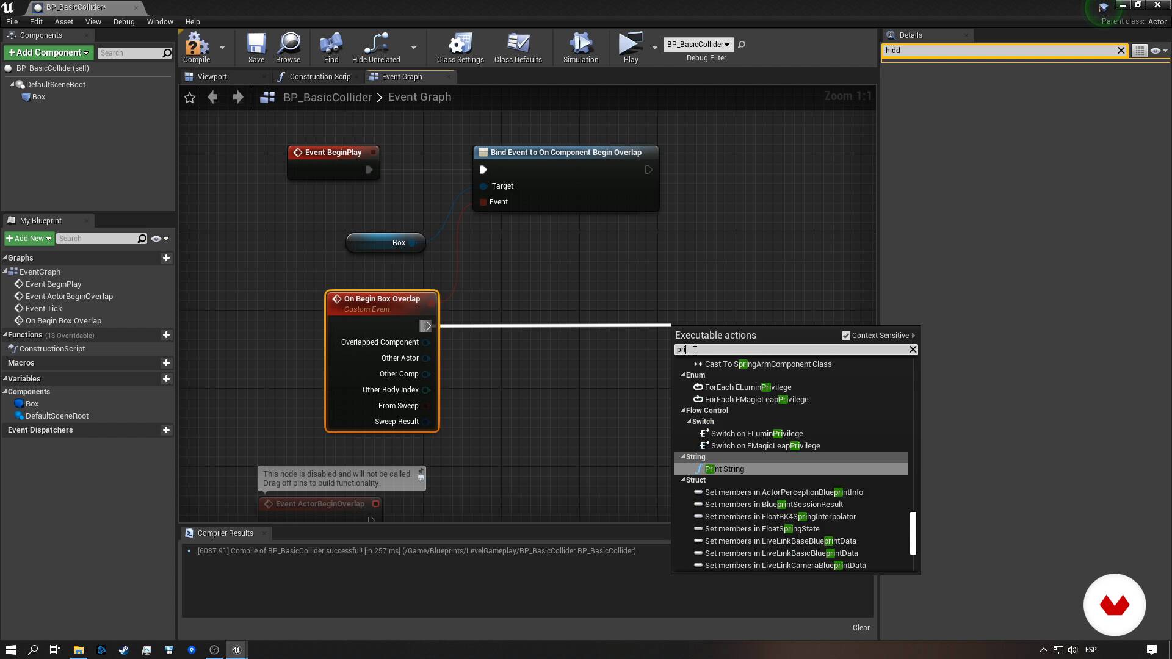Open the Window menu
1172x659 pixels.
pyautogui.click(x=160, y=21)
